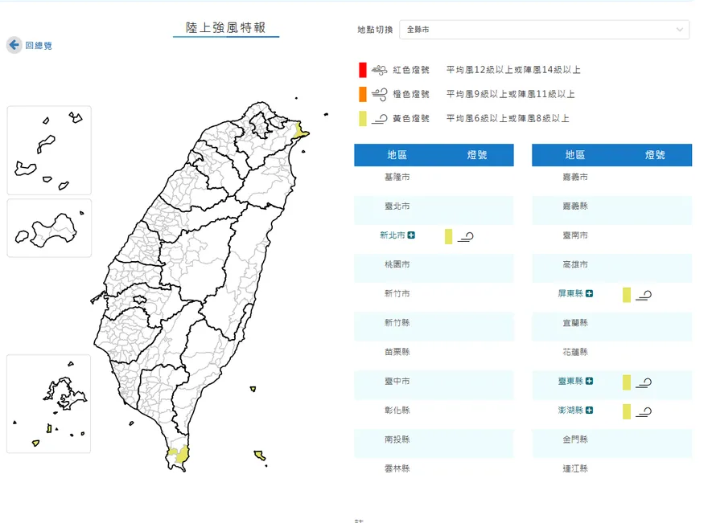Click the yellow swatch in 屏東縣 row
Image resolution: width=708 pixels, height=523 pixels.
(x=626, y=295)
